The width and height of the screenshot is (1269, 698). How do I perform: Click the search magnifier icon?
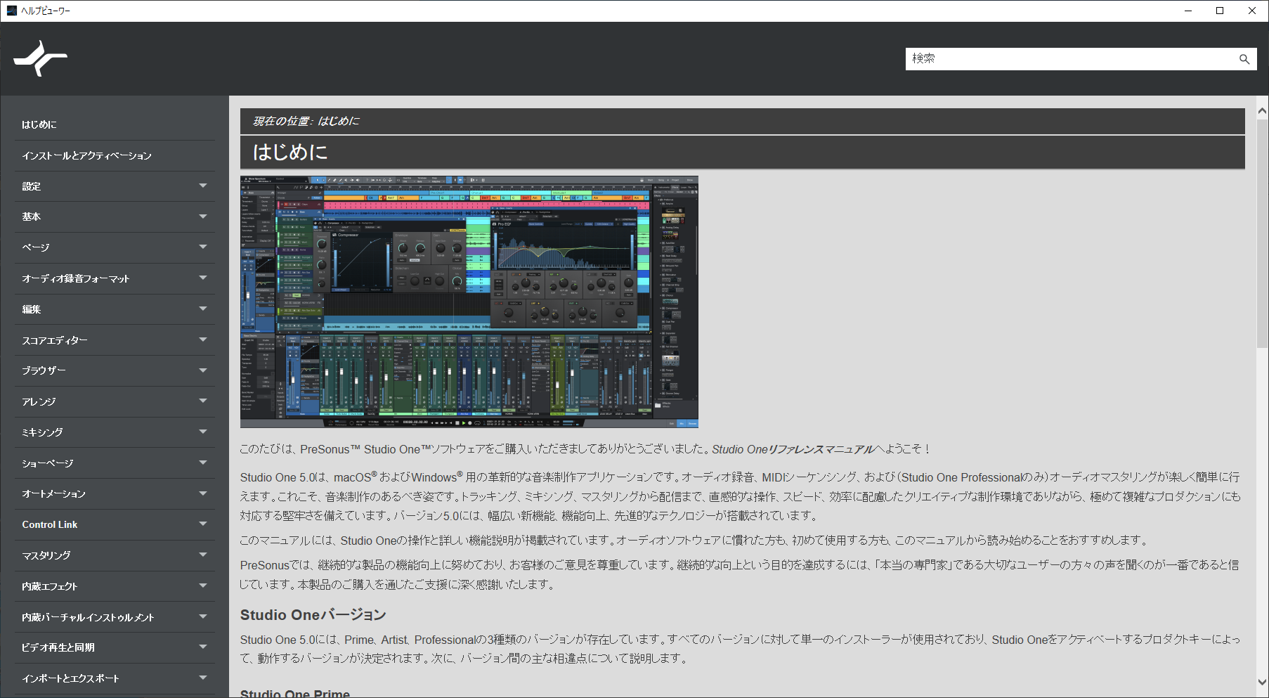[1244, 59]
